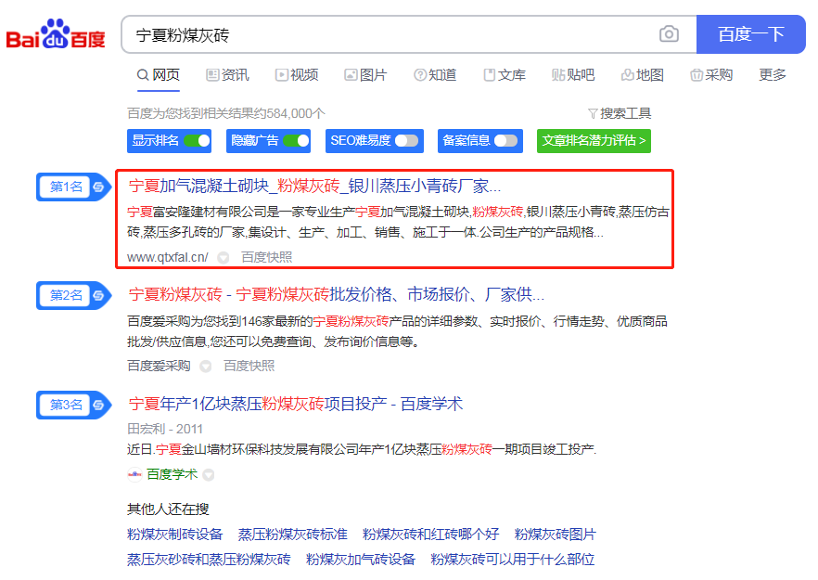Open related search 粉煤灰制砖设备
818x580 pixels.
tap(175, 535)
